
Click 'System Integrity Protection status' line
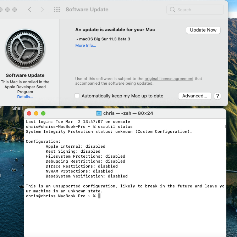click(x=109, y=132)
